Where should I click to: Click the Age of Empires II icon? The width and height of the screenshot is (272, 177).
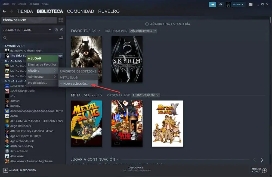click(7, 136)
